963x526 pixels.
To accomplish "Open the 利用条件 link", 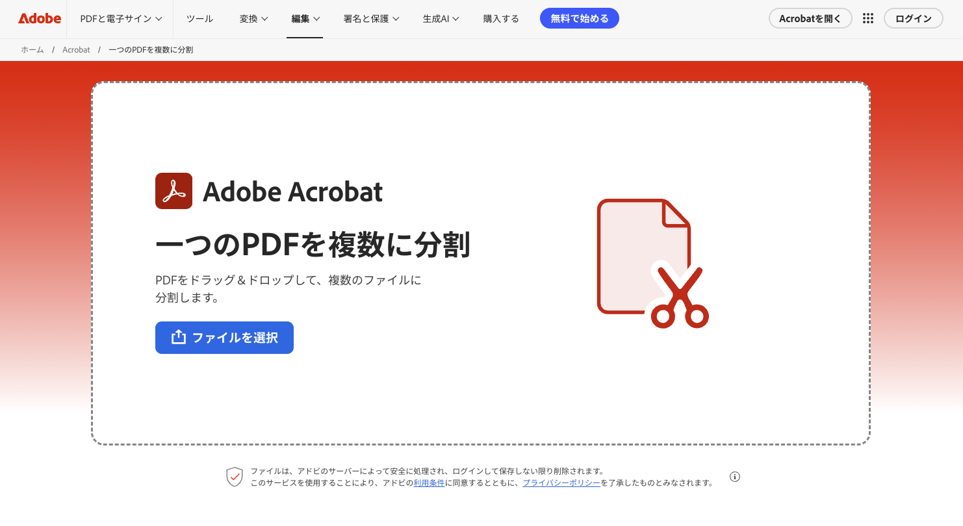I will click(429, 483).
